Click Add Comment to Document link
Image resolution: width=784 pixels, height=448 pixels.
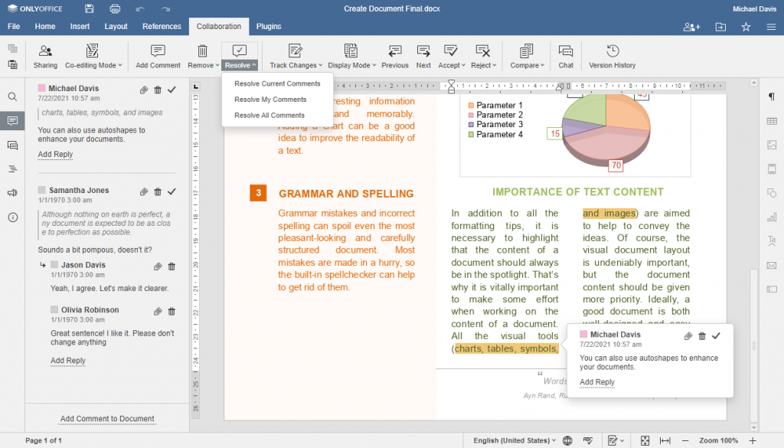coord(106,419)
